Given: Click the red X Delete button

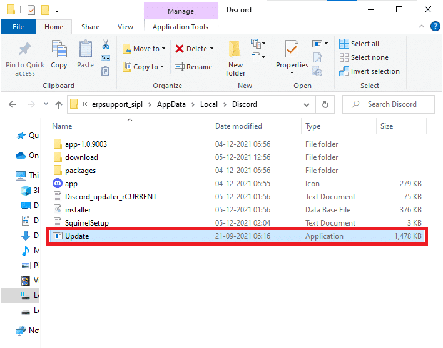Looking at the screenshot, I should (180, 49).
